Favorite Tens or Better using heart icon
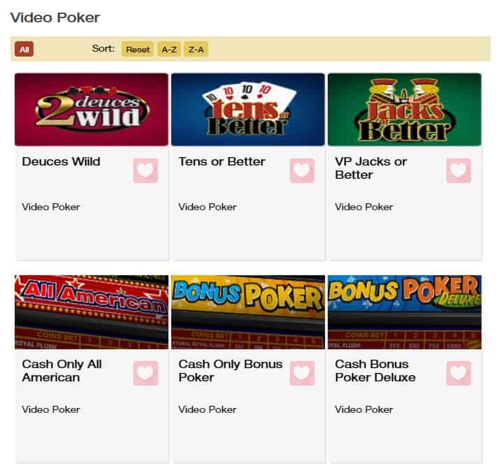The width and height of the screenshot is (501, 475). click(303, 170)
